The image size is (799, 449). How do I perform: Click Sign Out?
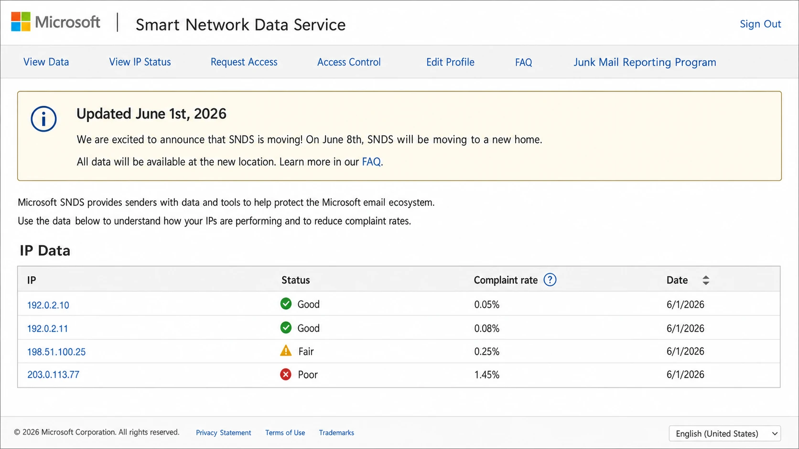tap(760, 24)
